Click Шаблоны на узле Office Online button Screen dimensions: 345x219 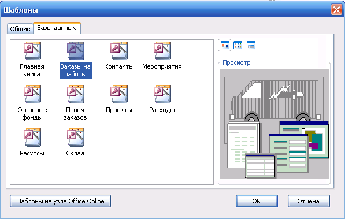point(60,201)
